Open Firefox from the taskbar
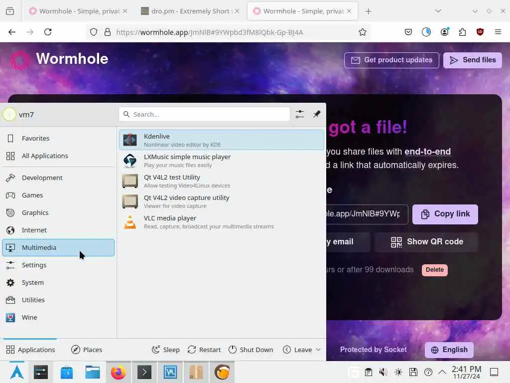 (118, 372)
